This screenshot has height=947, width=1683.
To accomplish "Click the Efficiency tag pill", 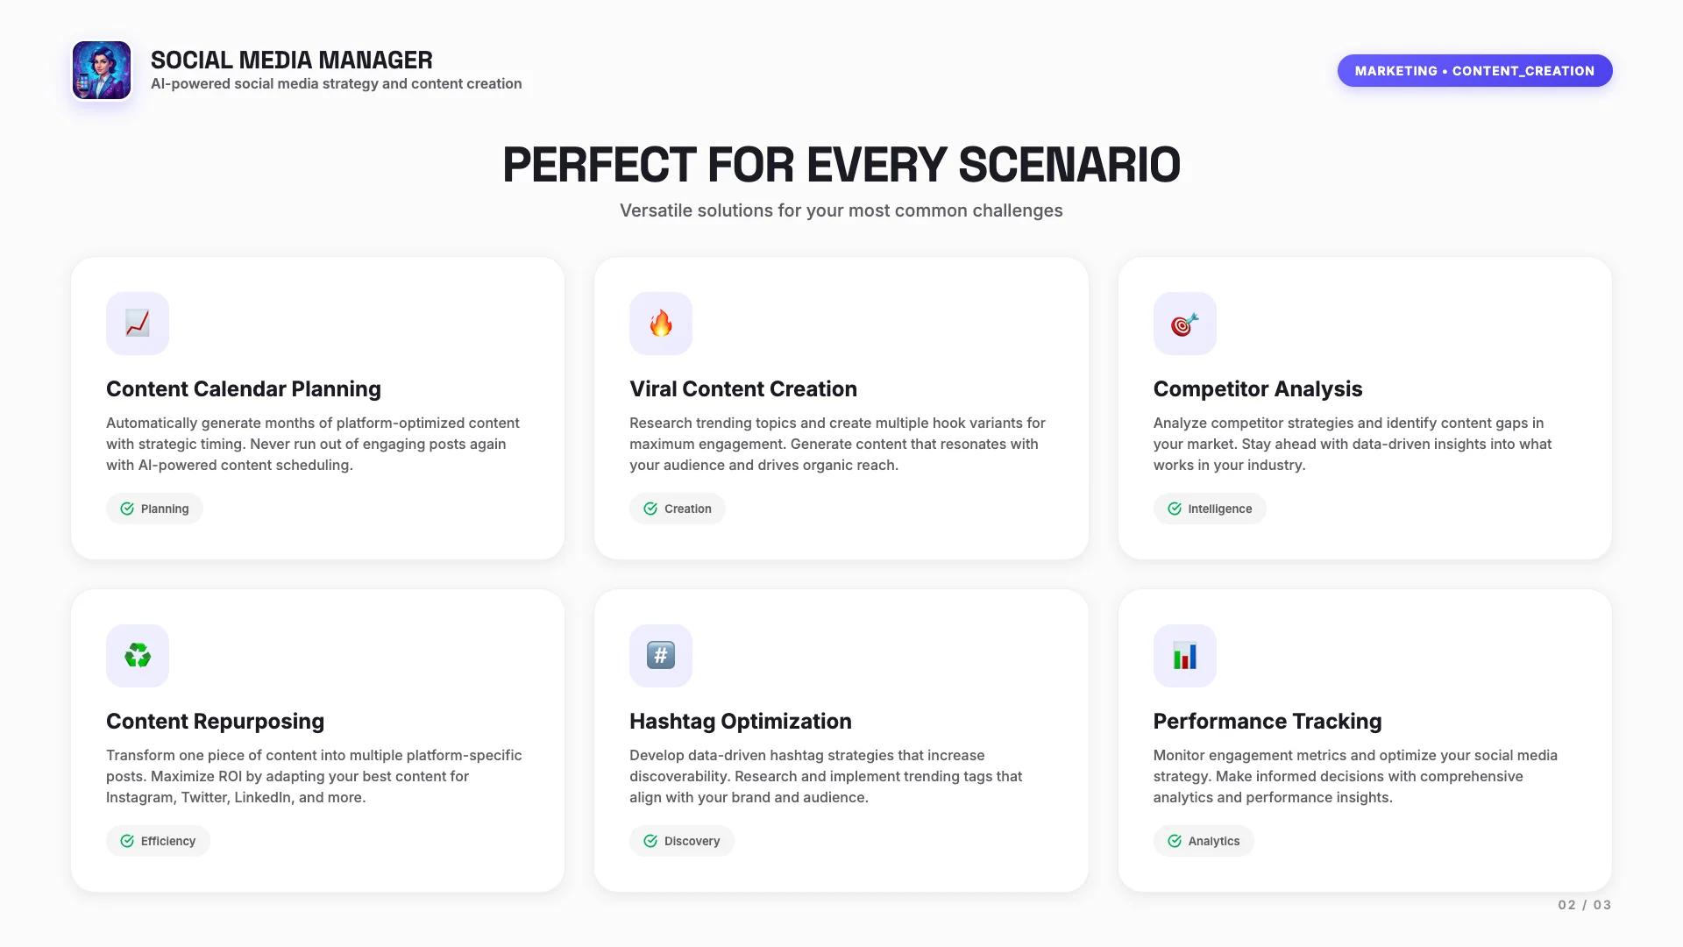I will click(x=158, y=841).
